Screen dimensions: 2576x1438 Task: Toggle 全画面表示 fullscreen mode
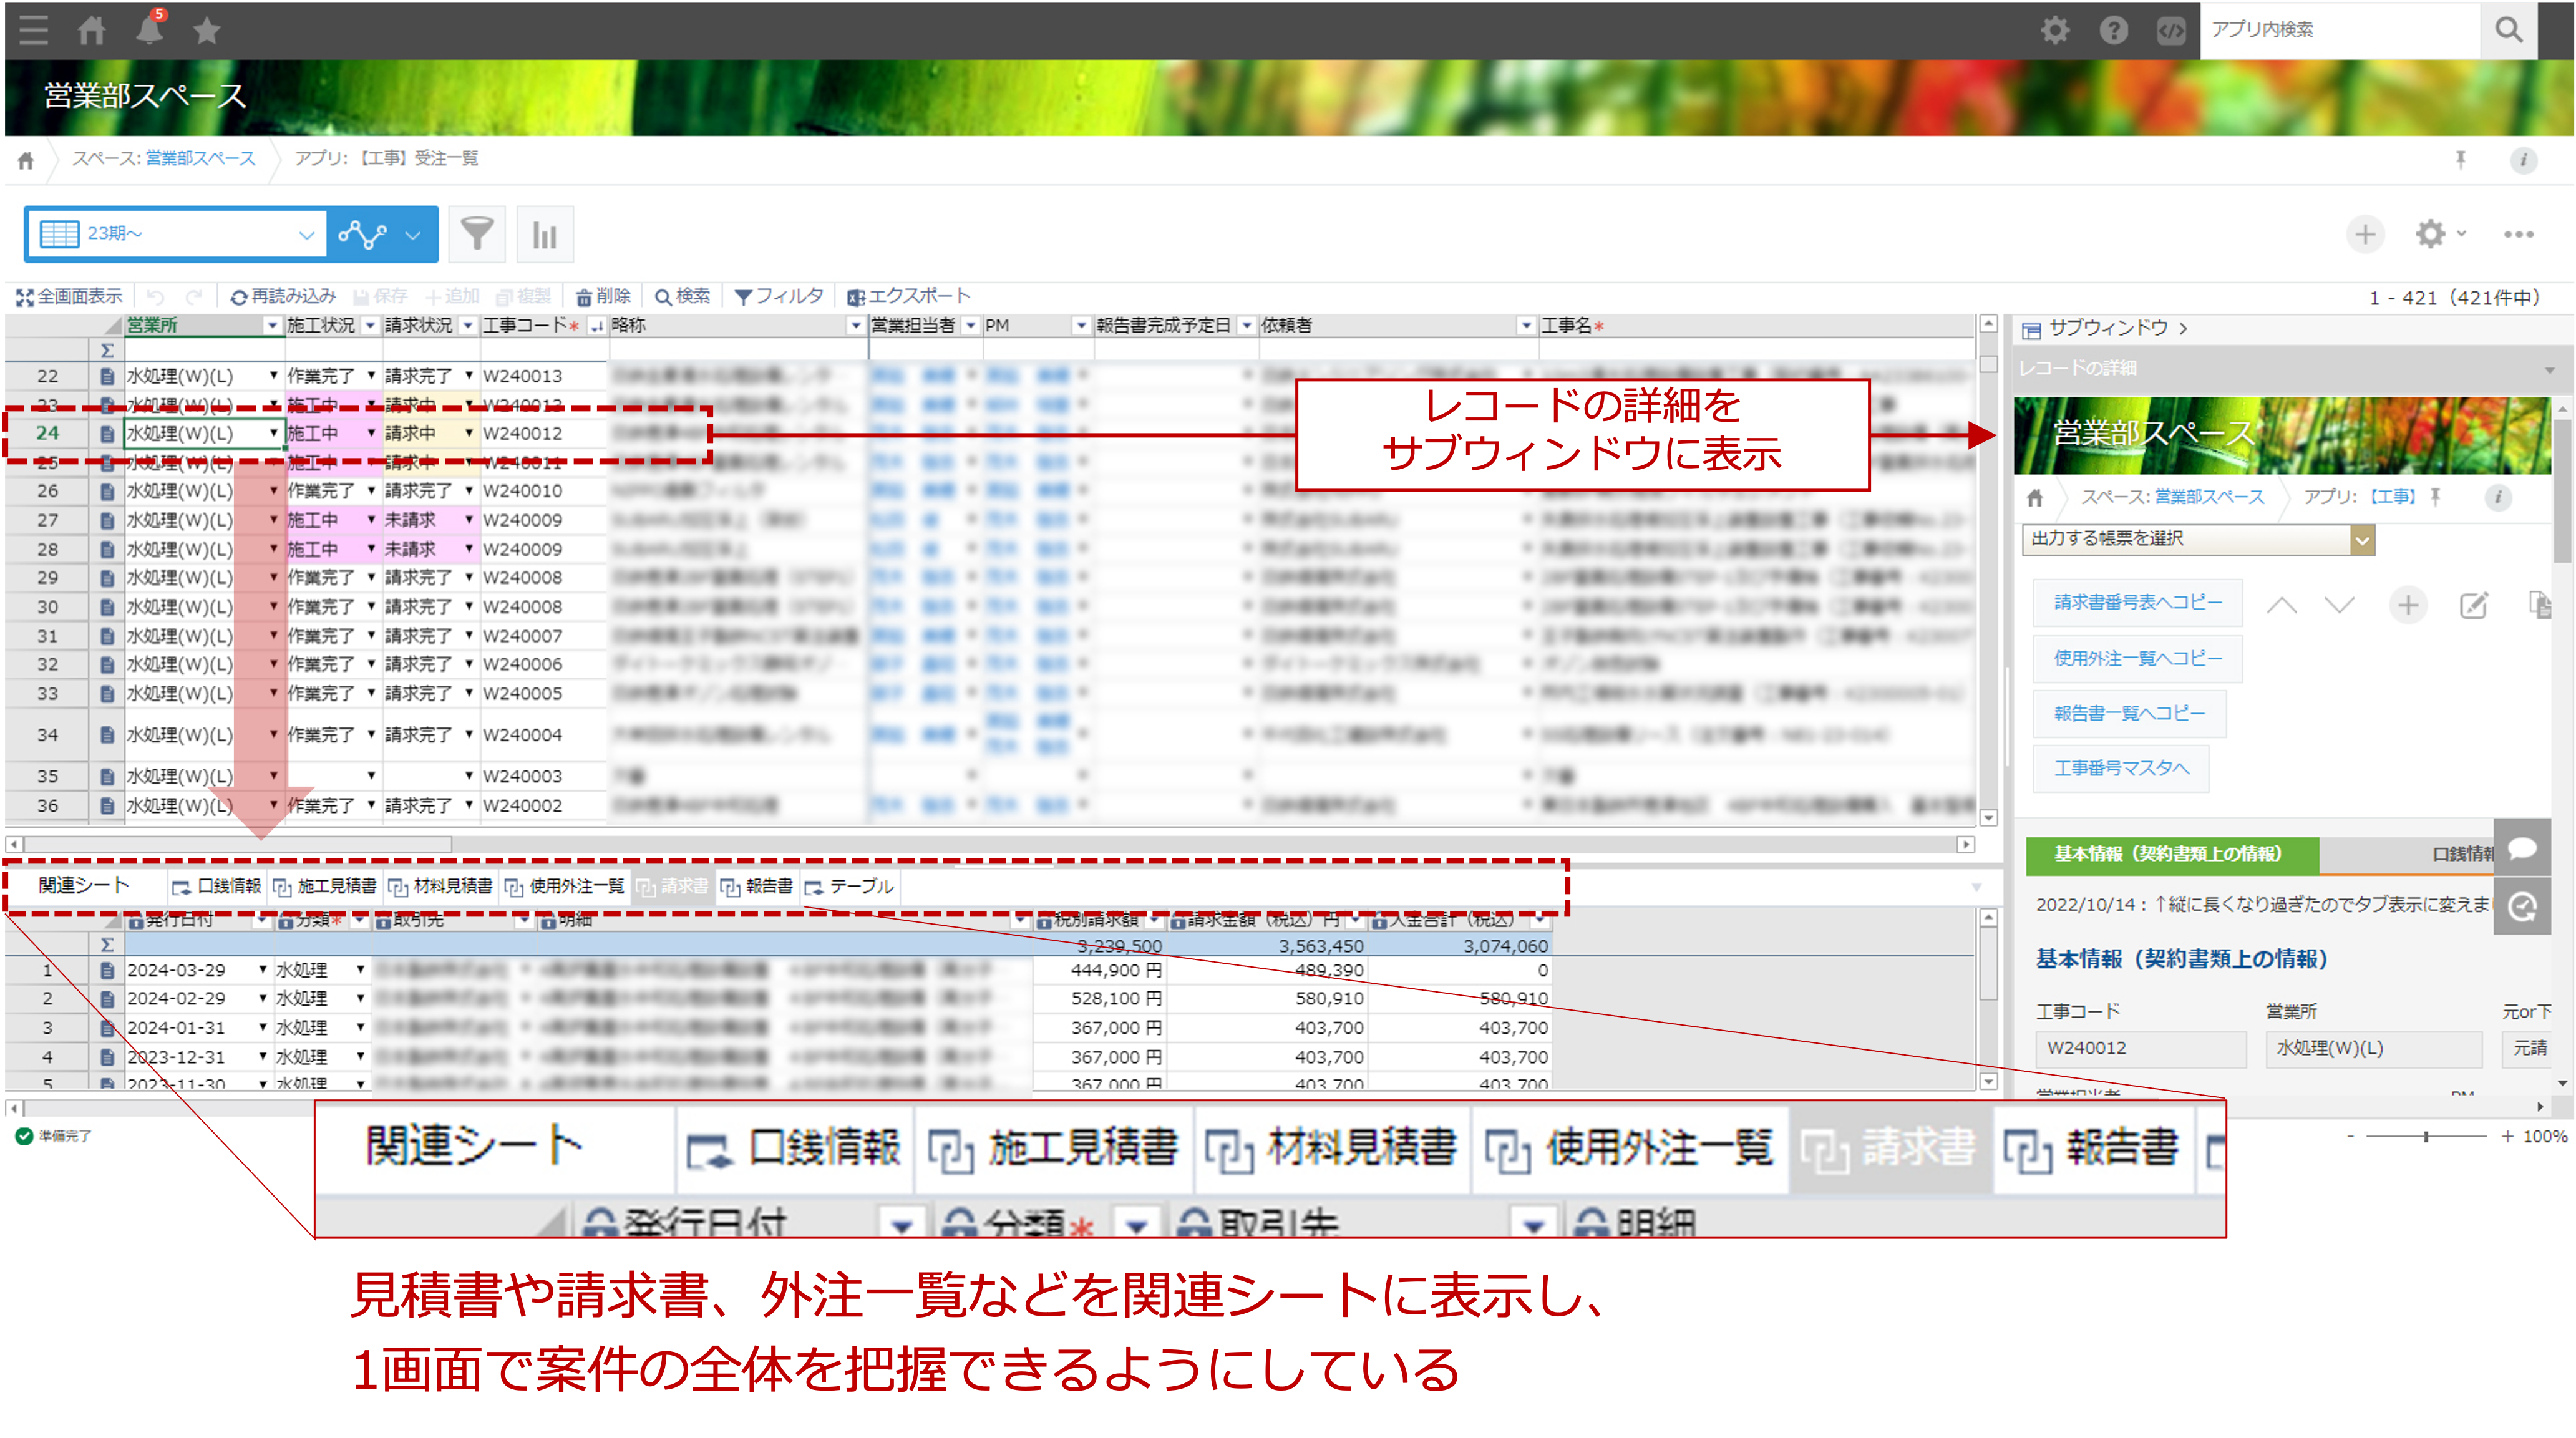(x=69, y=296)
